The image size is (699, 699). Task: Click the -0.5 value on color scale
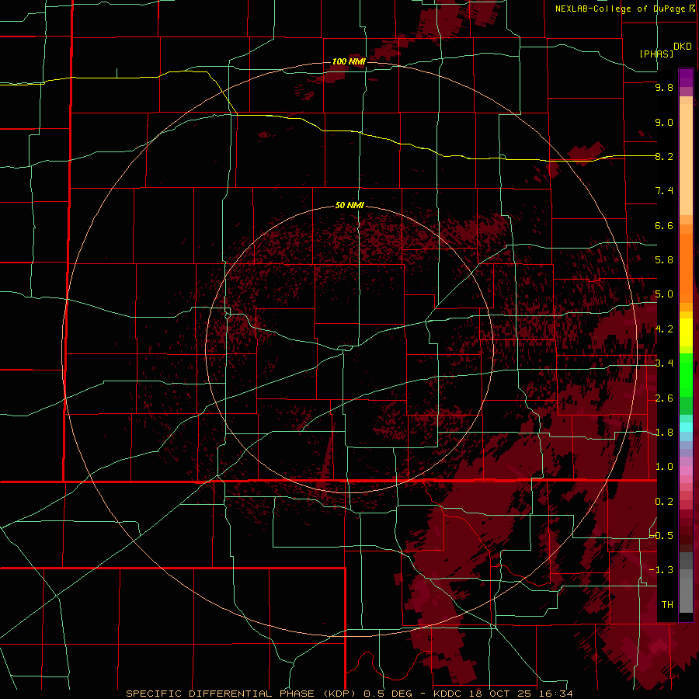(662, 536)
